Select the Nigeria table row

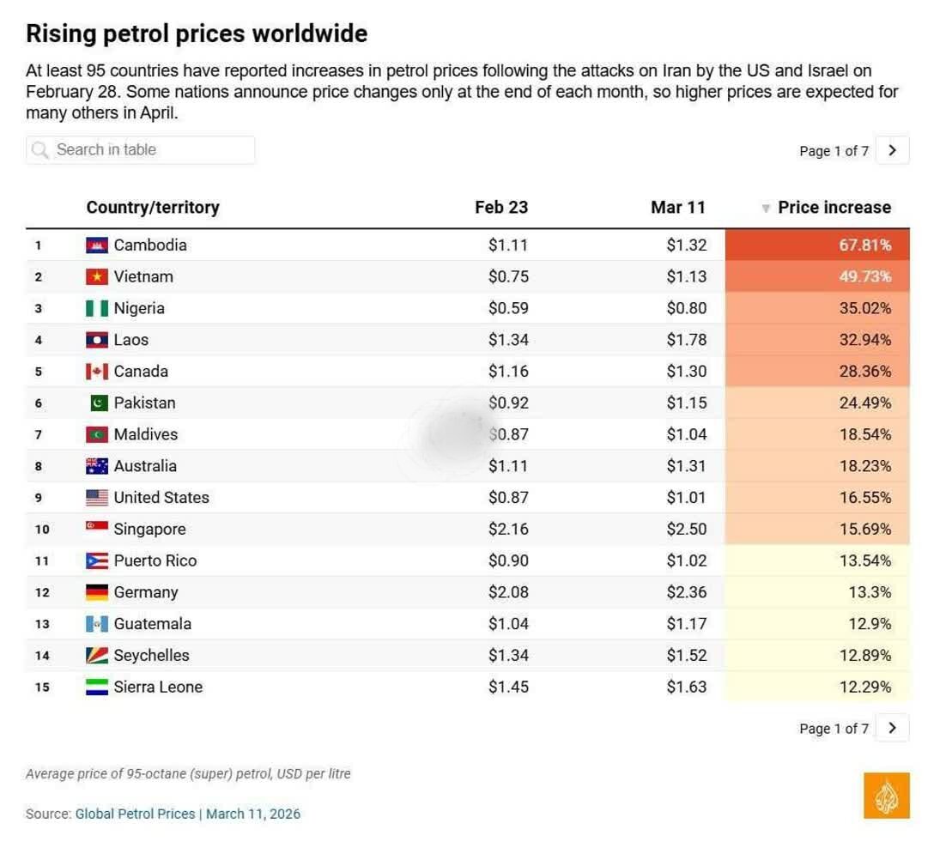pos(468,308)
